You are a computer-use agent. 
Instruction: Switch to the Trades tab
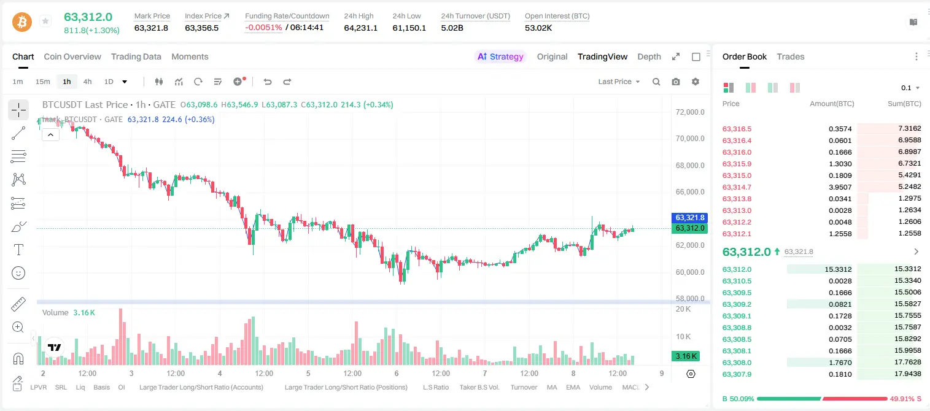(x=791, y=56)
